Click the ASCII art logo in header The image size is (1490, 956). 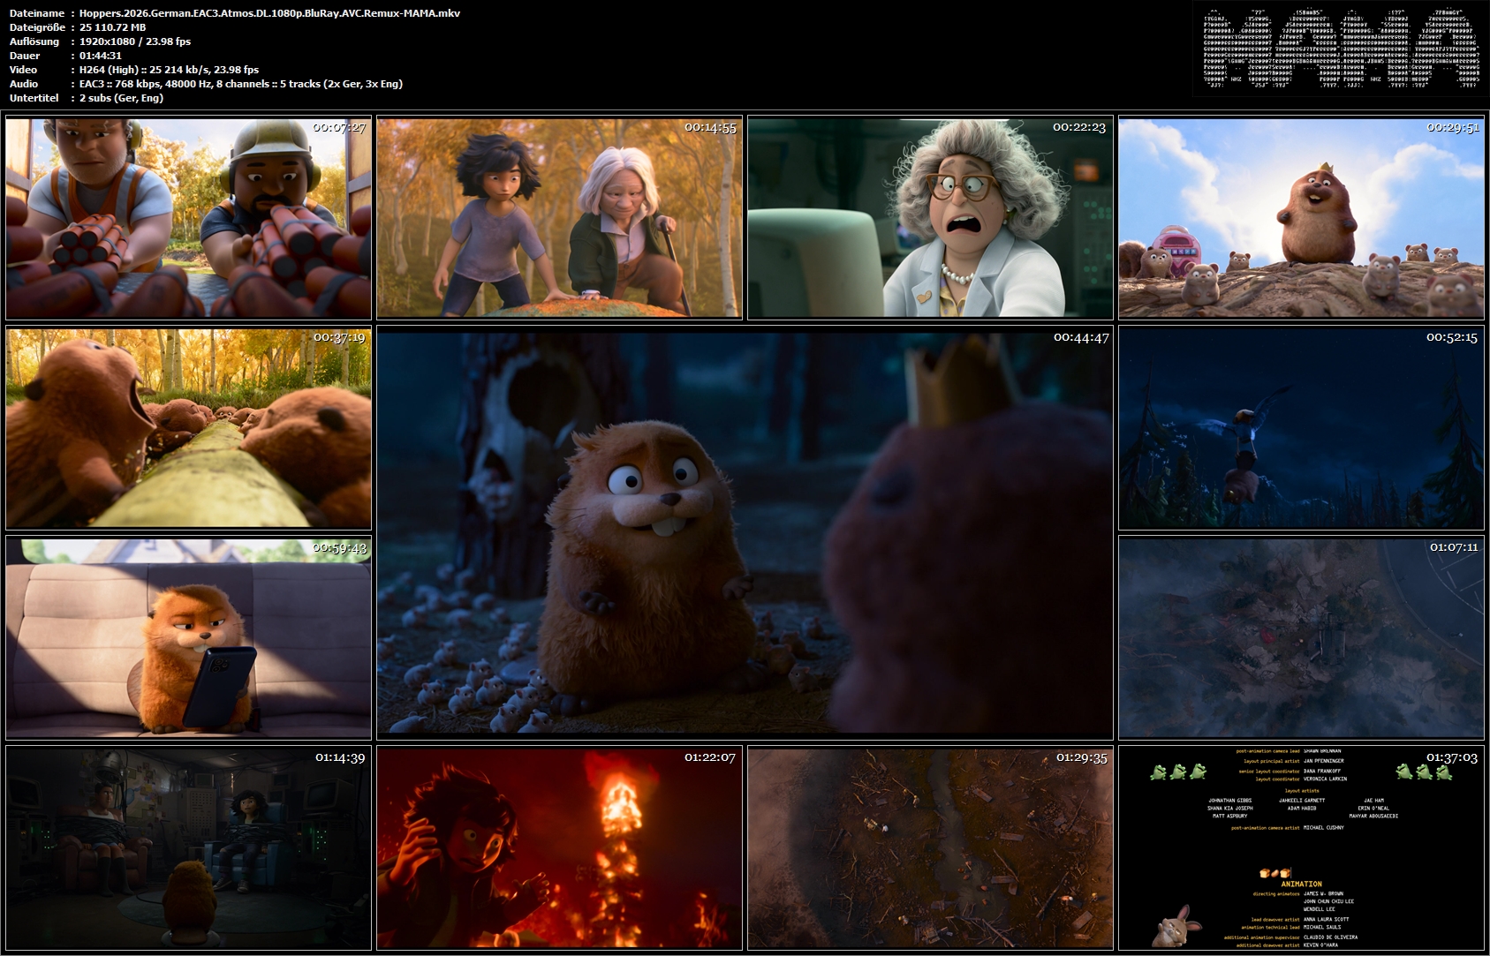pyautogui.click(x=1342, y=48)
